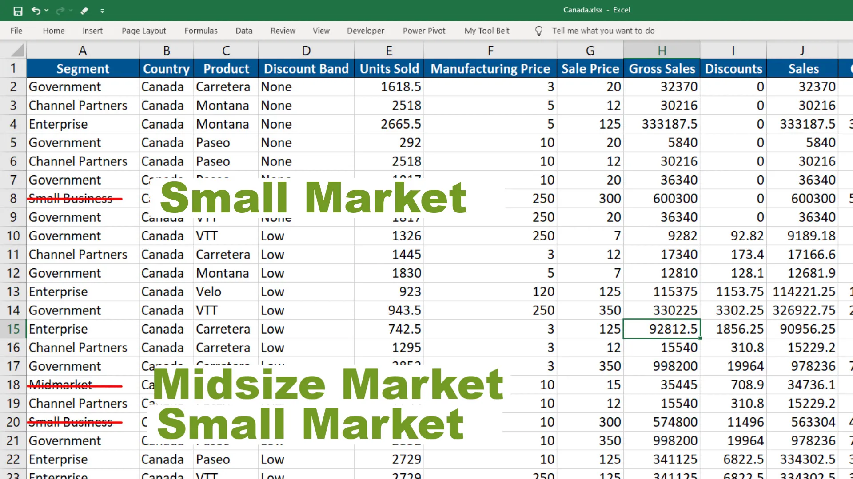This screenshot has height=479, width=853.
Task: Select column H header
Action: [662, 51]
